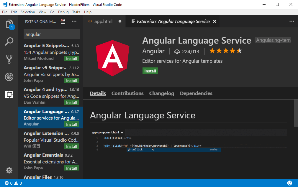Open the extensions More Actions menu
The width and height of the screenshot is (298, 187).
(x=74, y=21)
